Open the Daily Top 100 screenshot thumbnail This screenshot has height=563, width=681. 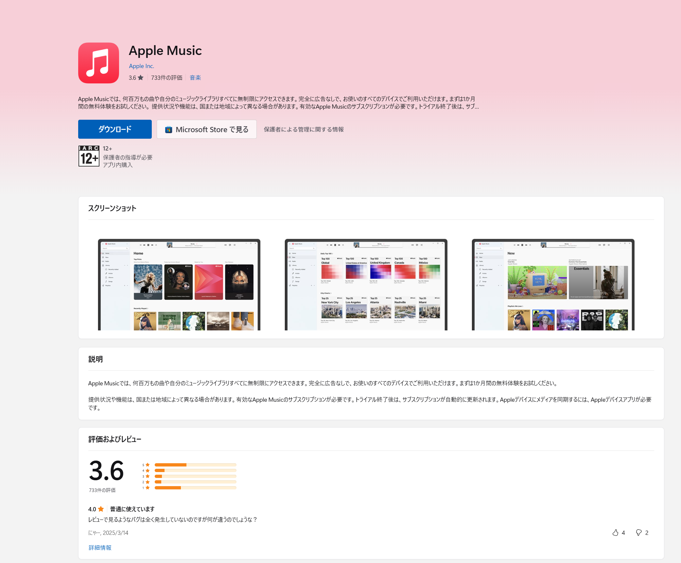click(366, 284)
